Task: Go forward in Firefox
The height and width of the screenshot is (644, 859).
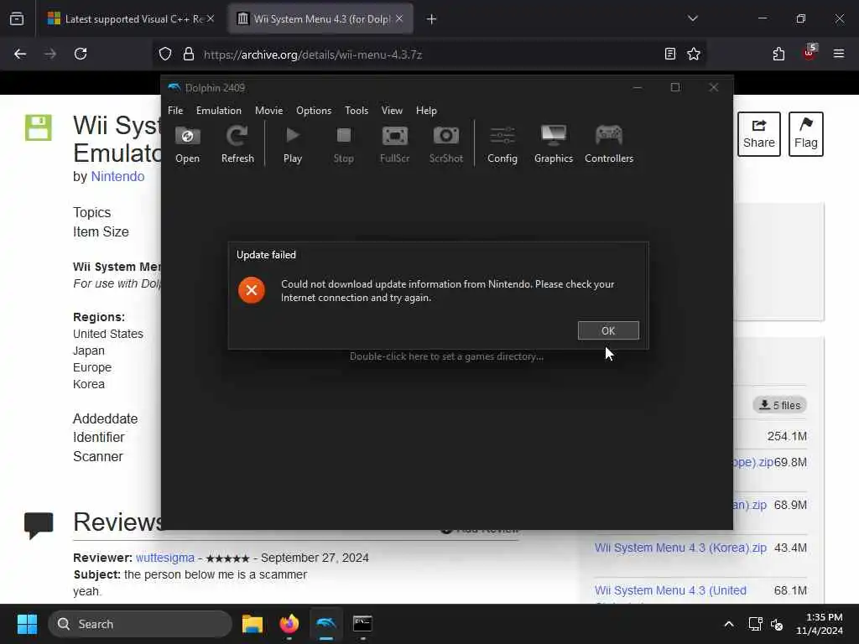Action: tap(50, 54)
